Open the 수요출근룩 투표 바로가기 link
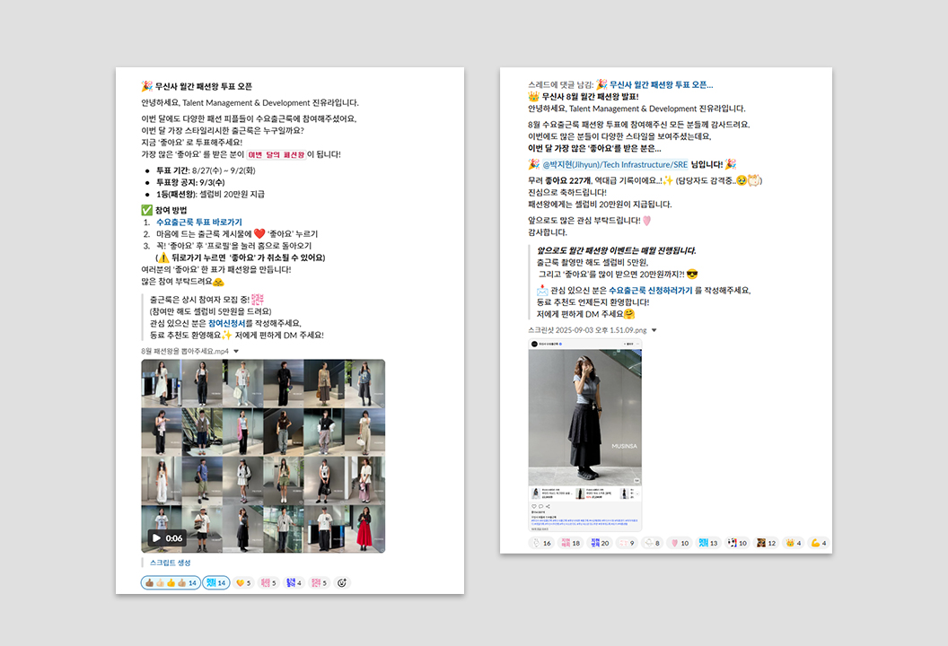The image size is (948, 646). pyautogui.click(x=199, y=222)
